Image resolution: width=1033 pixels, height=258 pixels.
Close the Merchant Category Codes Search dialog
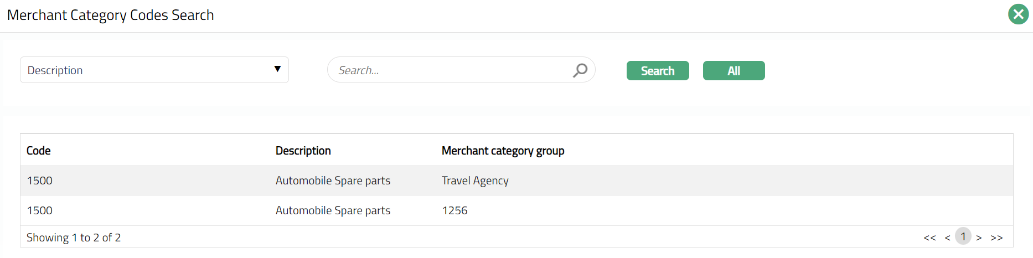point(1018,14)
